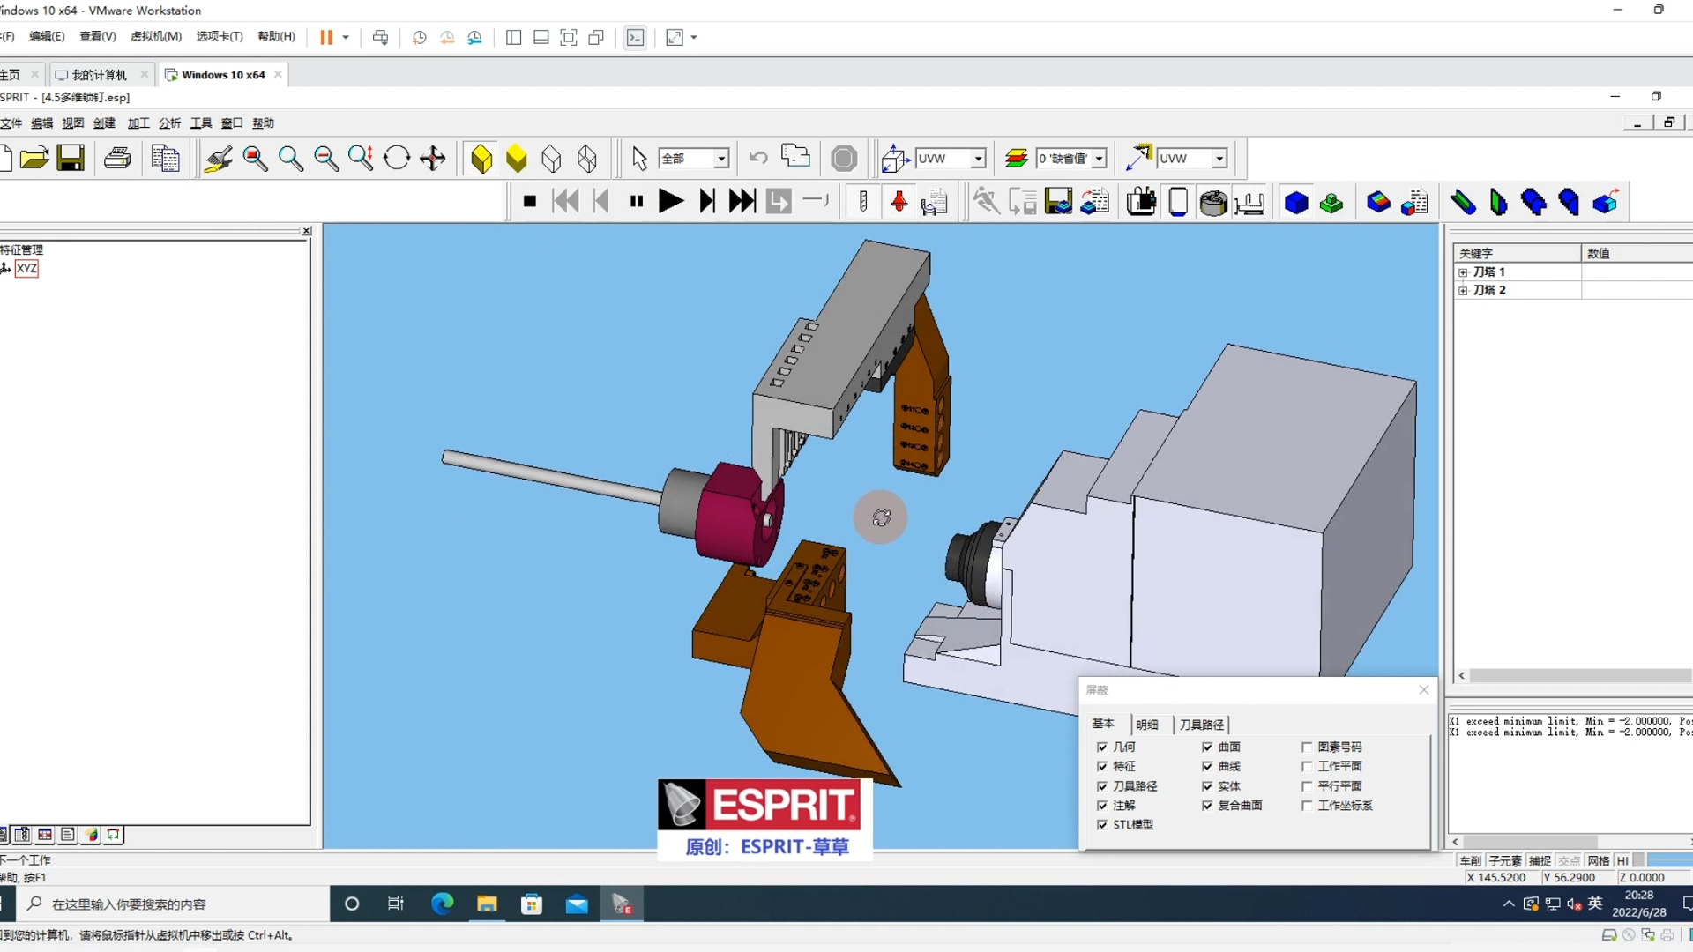This screenshot has height=952, width=1693.
Task: Toggle the chuck fixture display icon
Action: point(1213,202)
